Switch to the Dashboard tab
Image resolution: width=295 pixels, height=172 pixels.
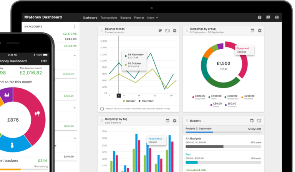[90, 18]
